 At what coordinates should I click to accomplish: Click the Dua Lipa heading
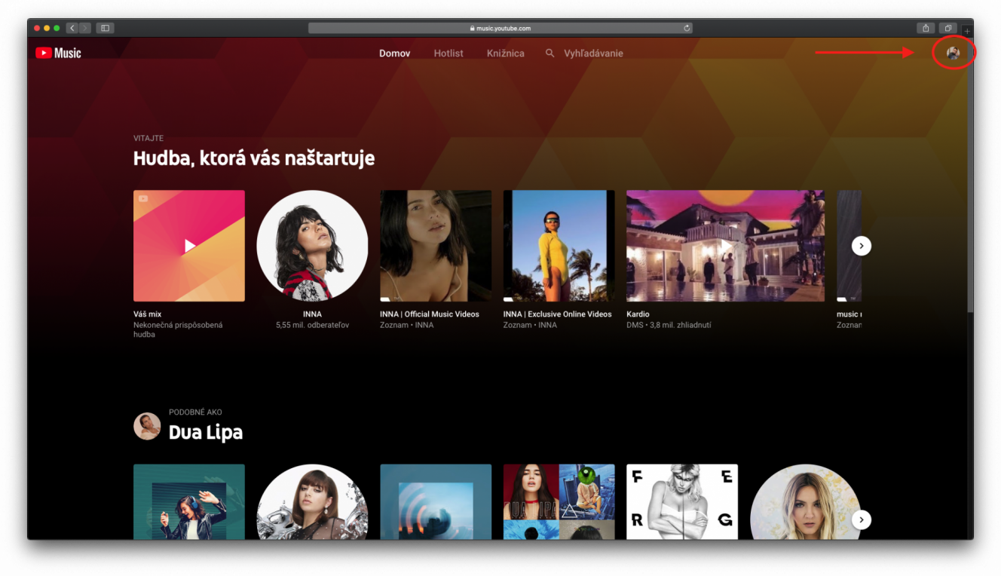pyautogui.click(x=206, y=433)
